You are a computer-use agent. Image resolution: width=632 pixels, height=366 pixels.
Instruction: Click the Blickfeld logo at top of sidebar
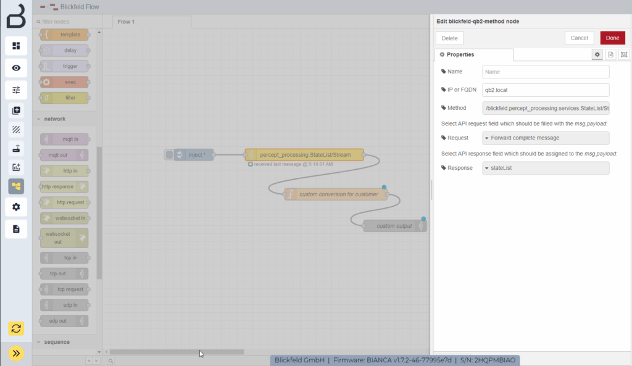(16, 17)
